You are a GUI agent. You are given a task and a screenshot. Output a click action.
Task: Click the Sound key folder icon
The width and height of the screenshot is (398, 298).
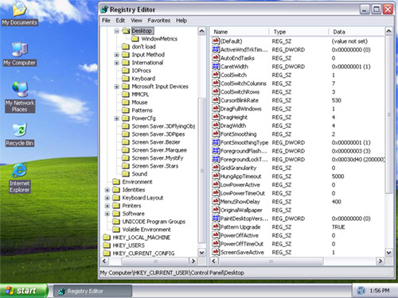126,174
